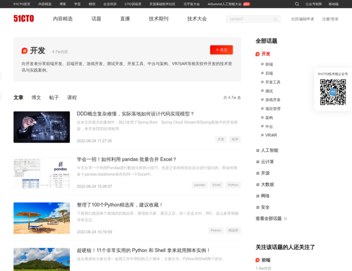Open the beach umbrella article thumbnail

tap(42, 218)
